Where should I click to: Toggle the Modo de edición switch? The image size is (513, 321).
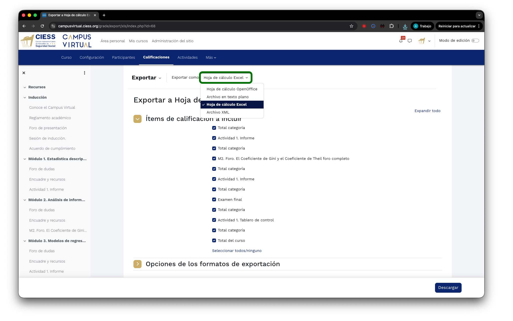[475, 41]
